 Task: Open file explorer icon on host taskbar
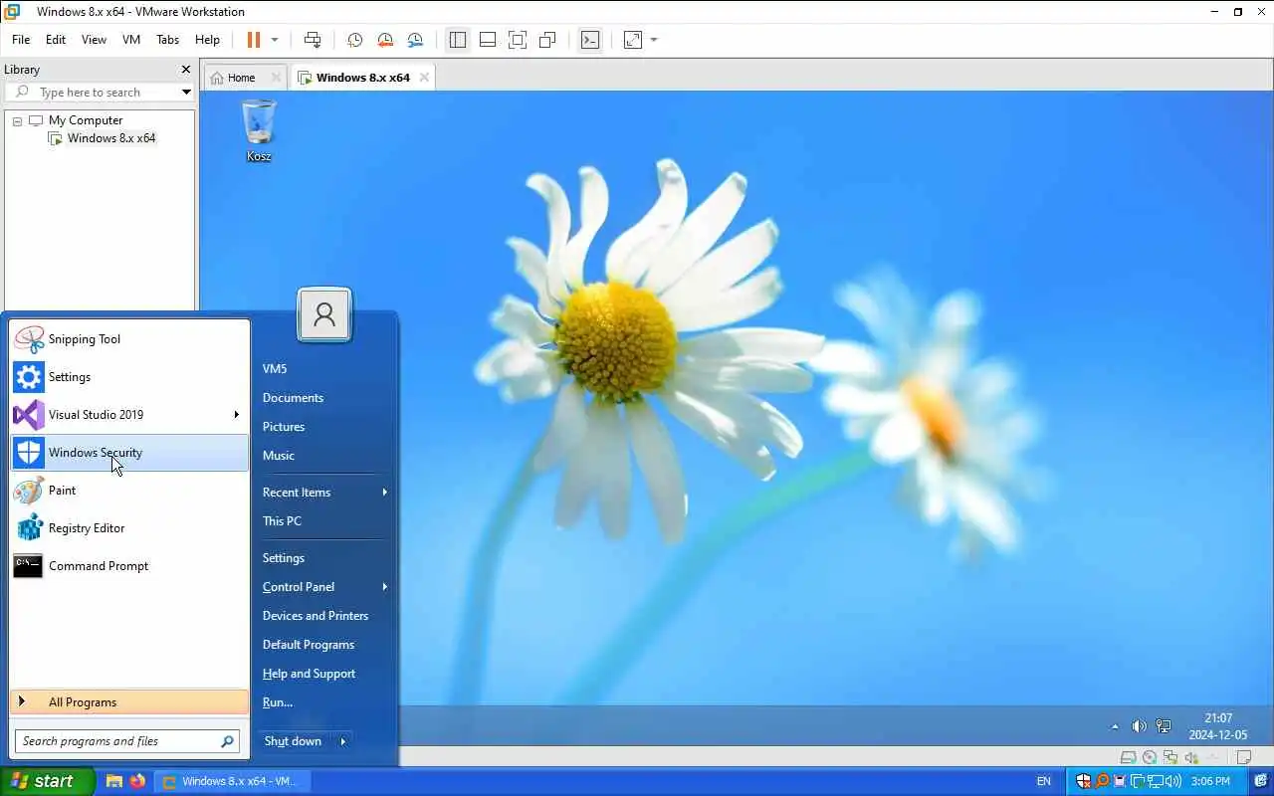point(114,781)
